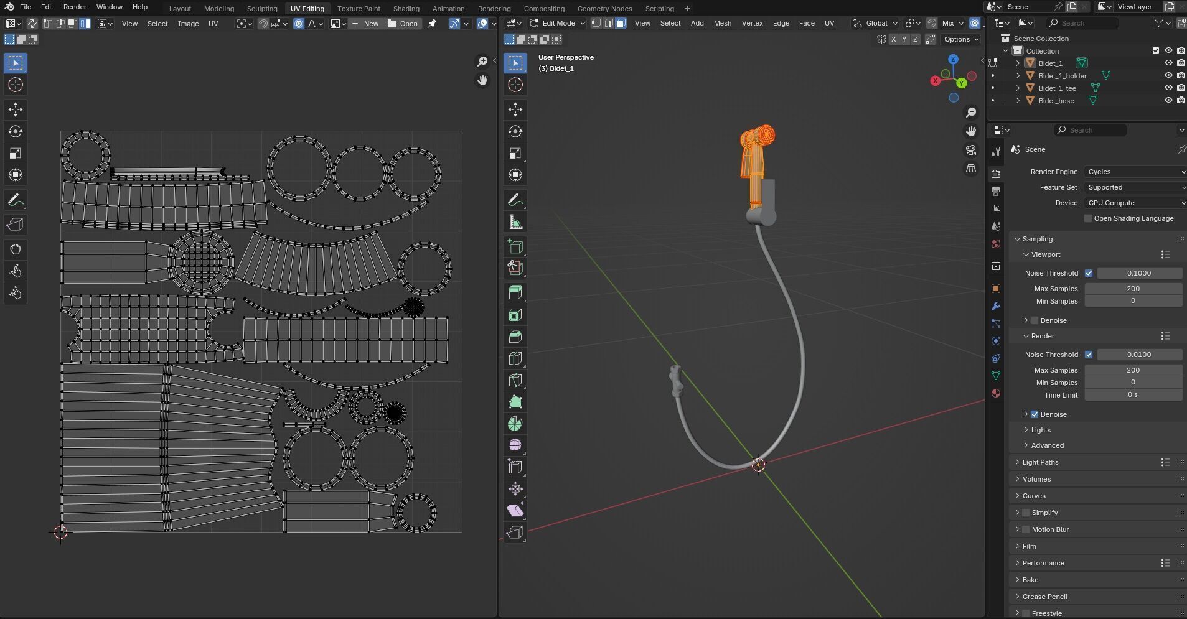Viewport: 1187px width, 619px height.
Task: Switch perspective/orthographic projection in viewport
Action: coord(971,169)
